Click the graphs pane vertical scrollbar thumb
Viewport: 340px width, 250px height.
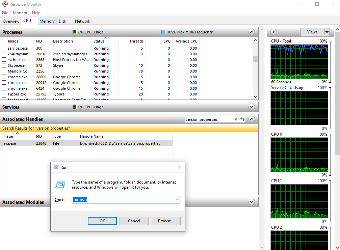point(337,93)
